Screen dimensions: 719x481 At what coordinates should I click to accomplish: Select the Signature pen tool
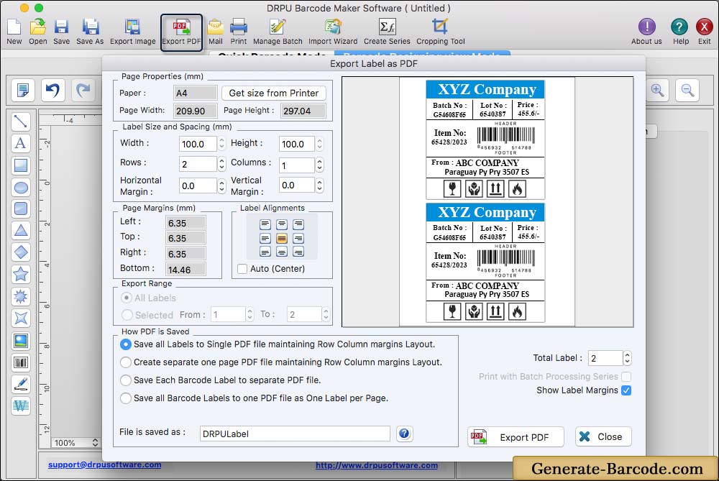21,384
